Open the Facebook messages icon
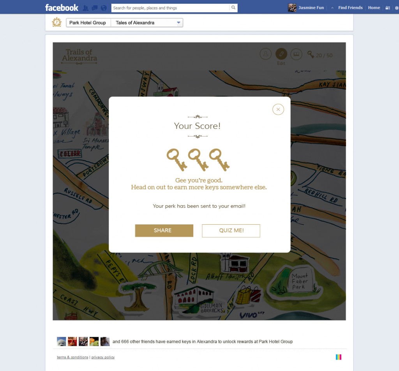 [95, 8]
